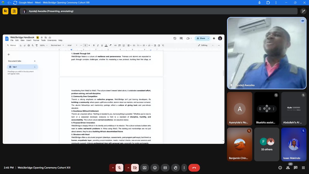Viewport: 309px width, 174px height.
Task: Open meeting details info icon
Action: click(x=280, y=168)
